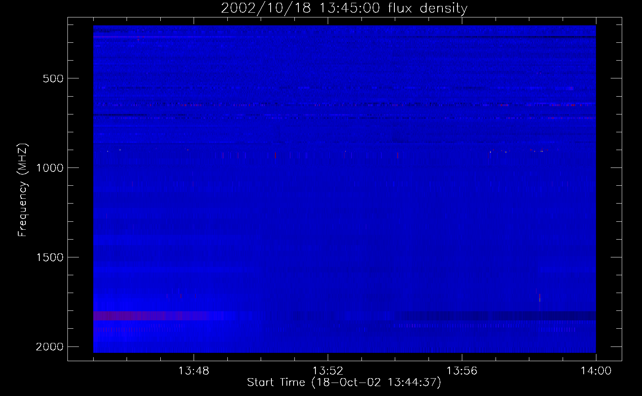
Task: Click the plot title '2002/10/18 13:45:00 flux density'
Action: pyautogui.click(x=344, y=8)
